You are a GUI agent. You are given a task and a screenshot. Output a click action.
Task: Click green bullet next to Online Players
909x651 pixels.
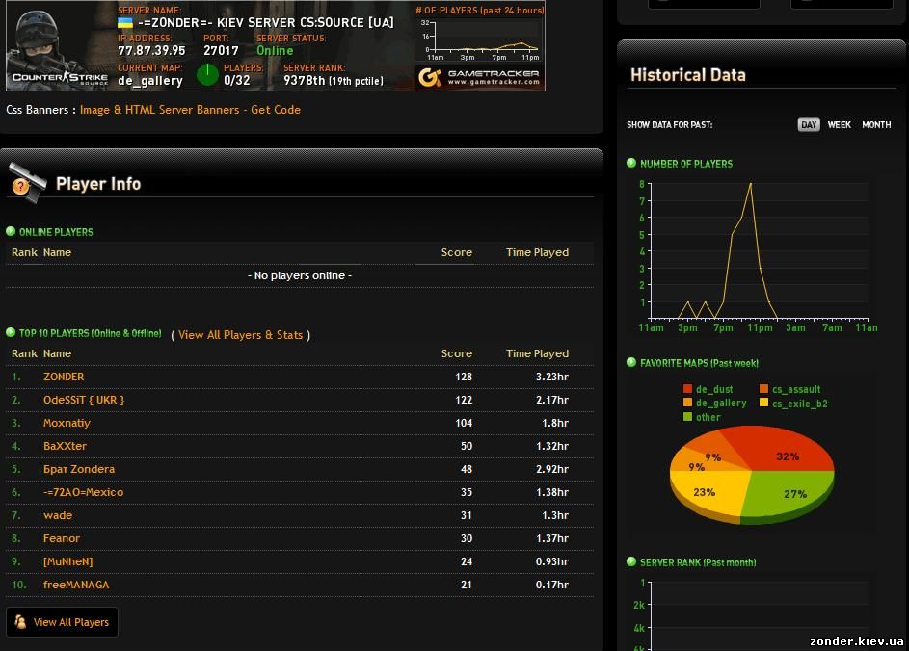[11, 232]
